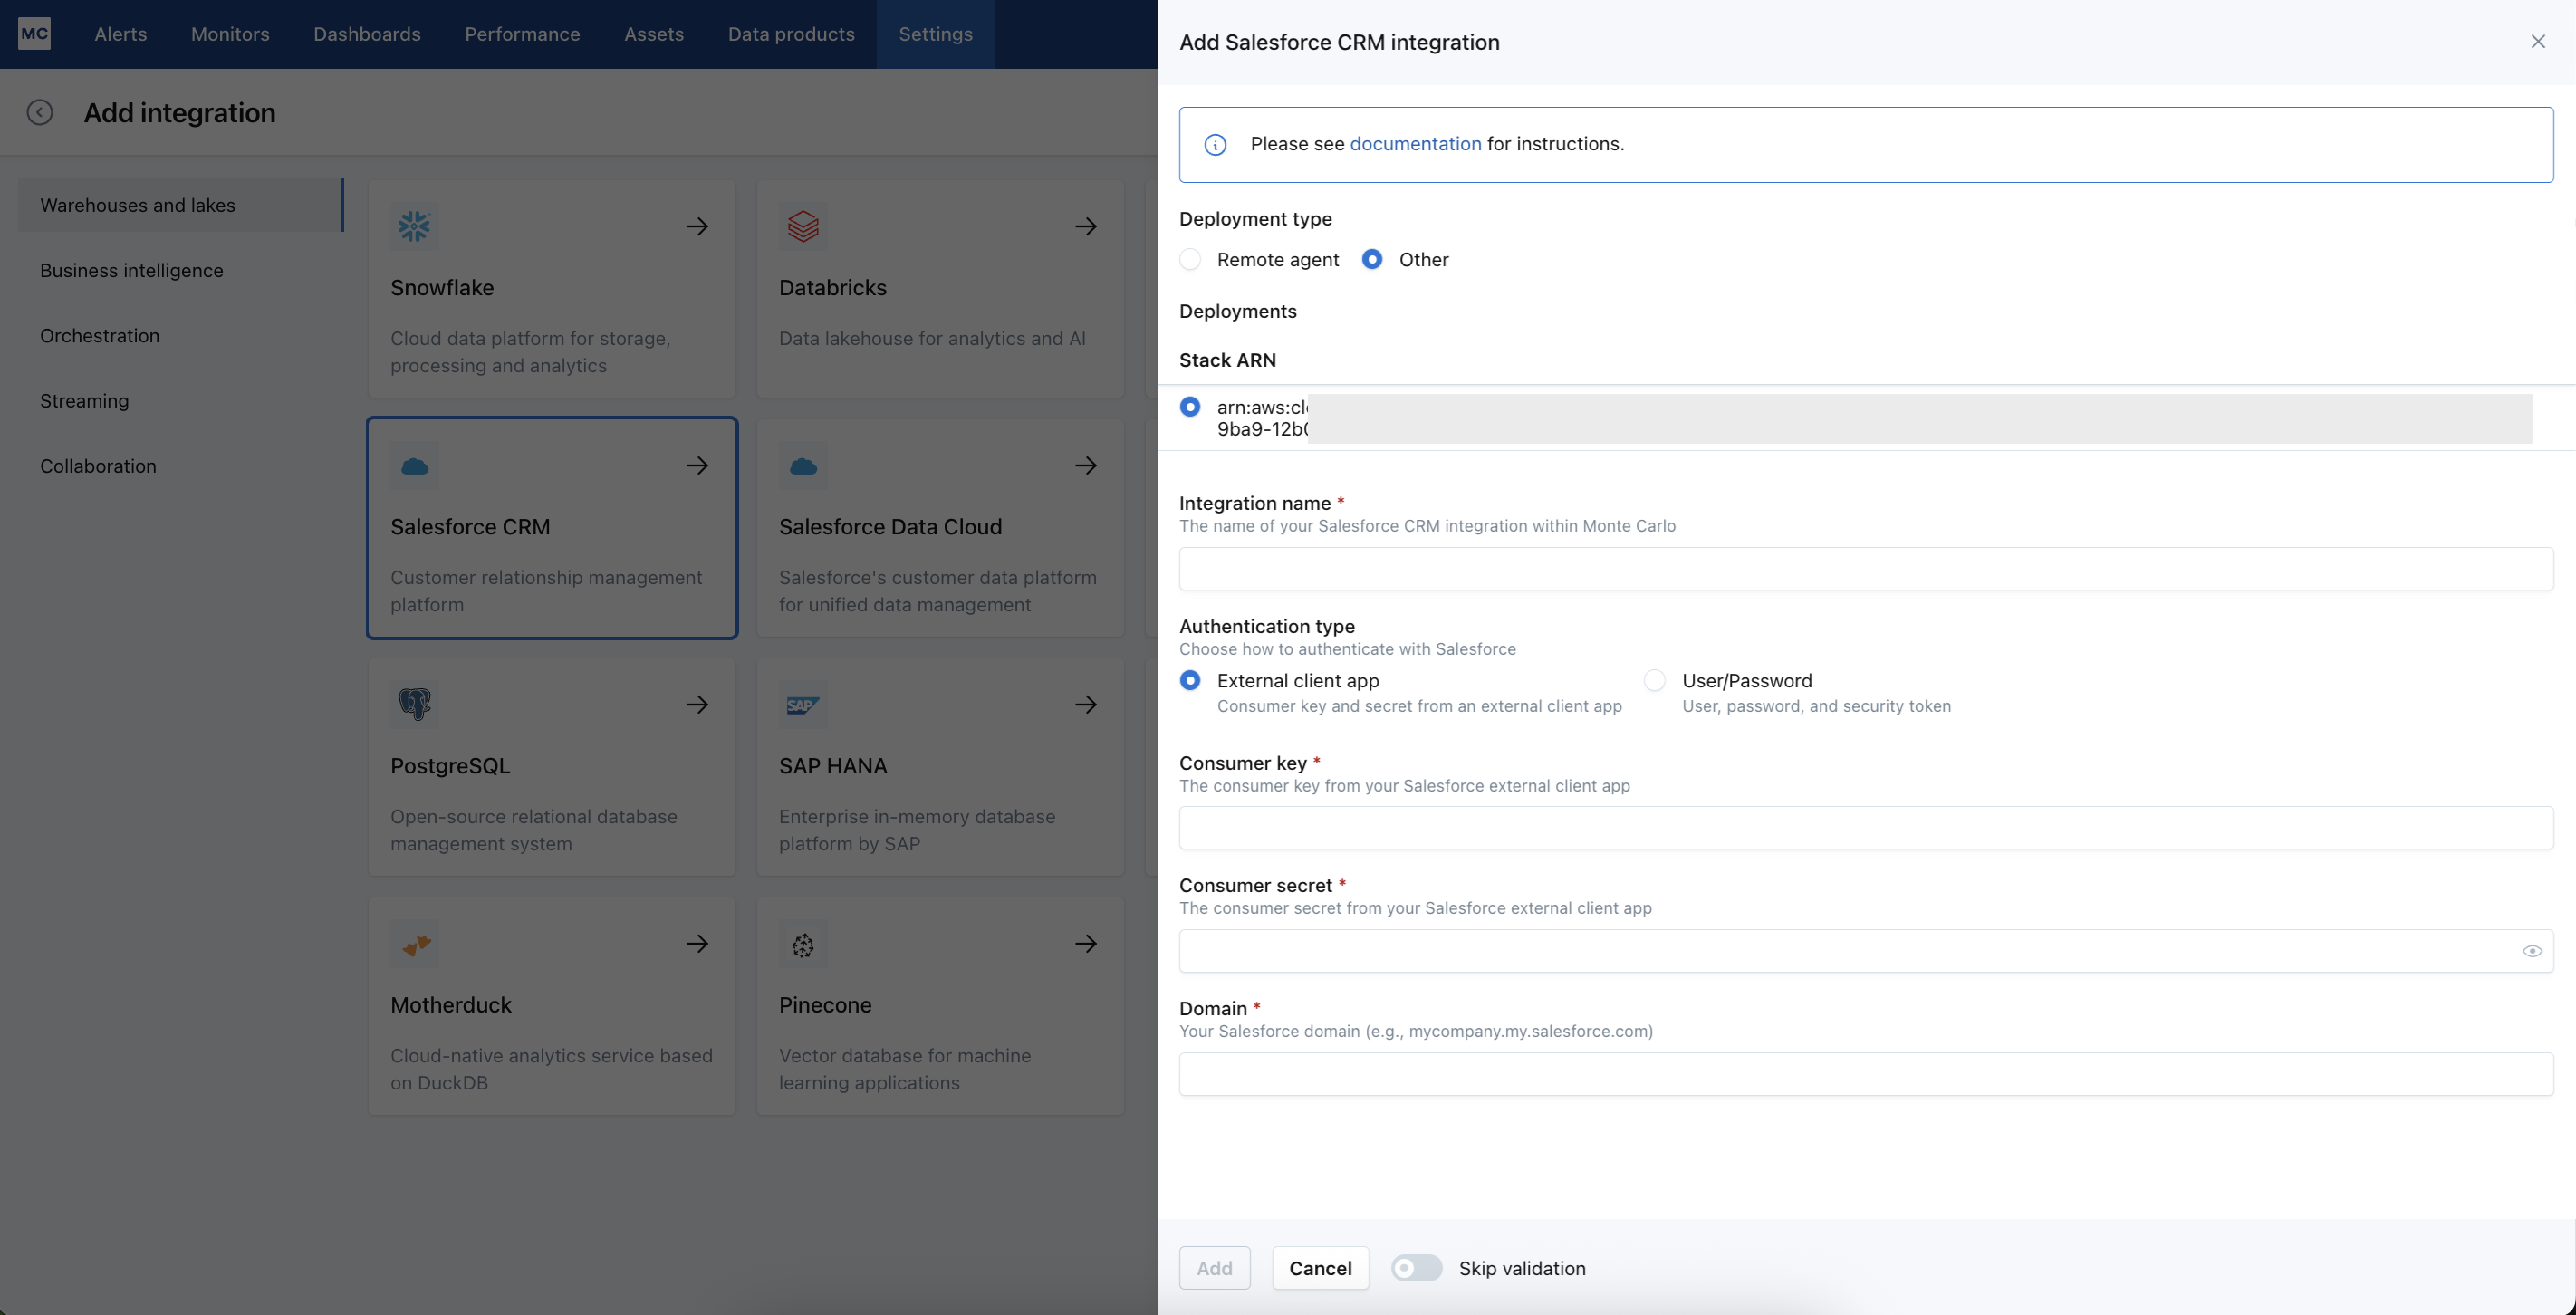Image resolution: width=2576 pixels, height=1315 pixels.
Task: Focus the Consumer secret field
Action: point(1866,951)
